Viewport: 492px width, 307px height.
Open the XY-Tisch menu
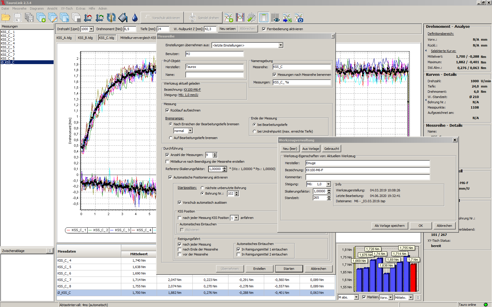[67, 8]
